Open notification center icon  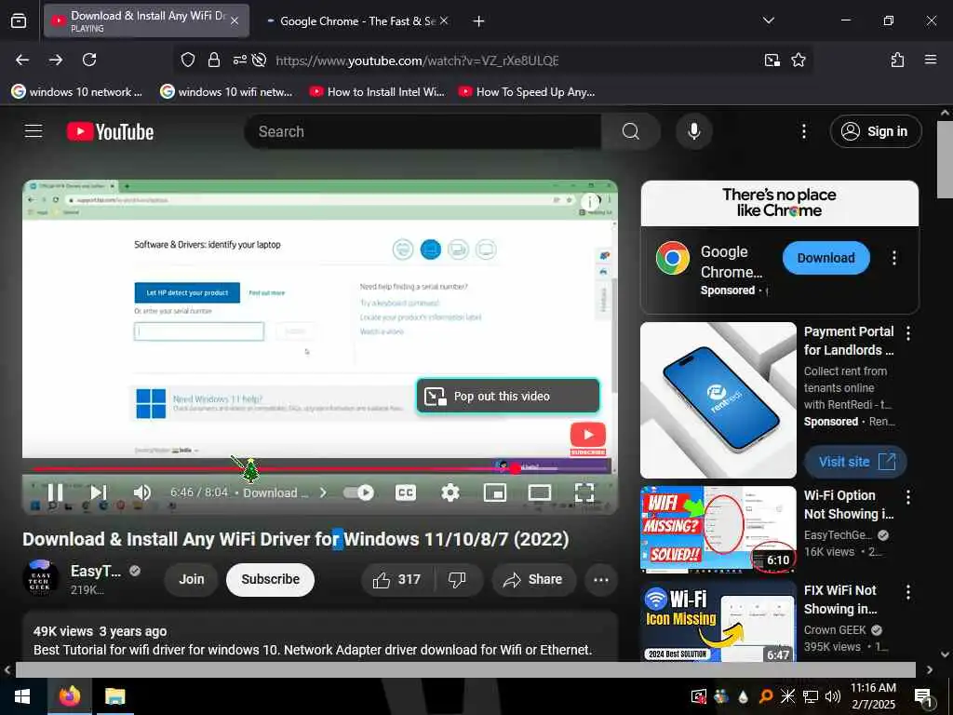tap(923, 697)
